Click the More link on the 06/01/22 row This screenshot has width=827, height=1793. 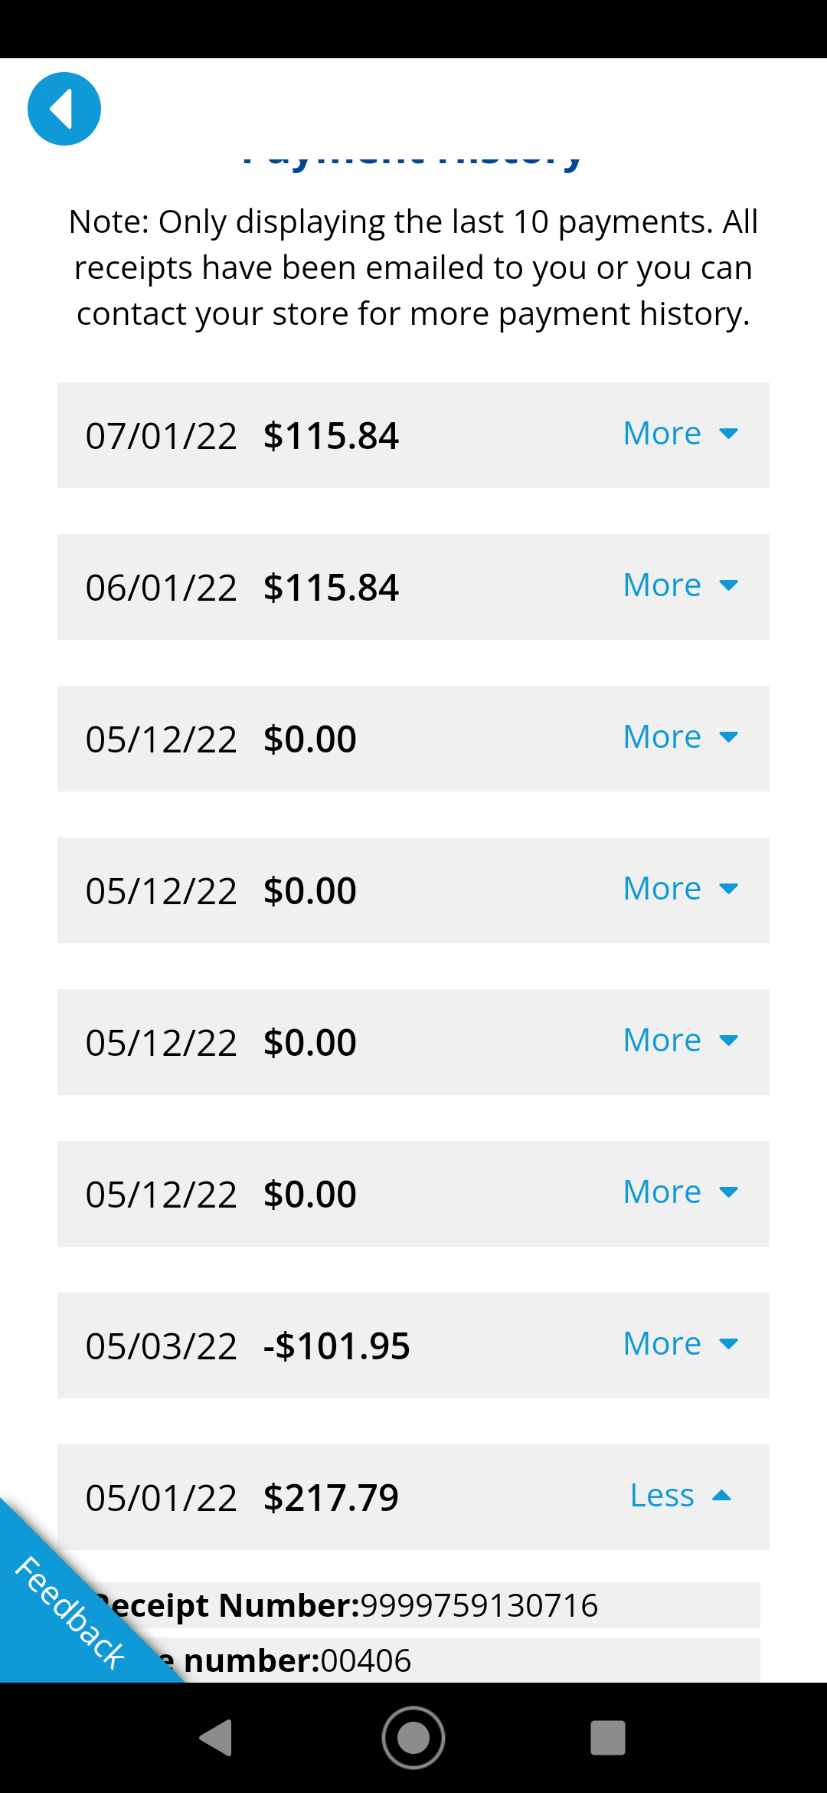(x=662, y=585)
